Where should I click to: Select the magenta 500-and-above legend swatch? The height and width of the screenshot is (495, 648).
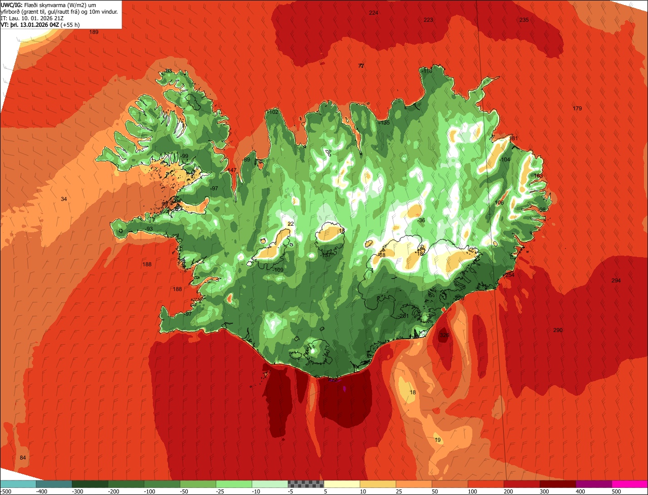pos(629,484)
